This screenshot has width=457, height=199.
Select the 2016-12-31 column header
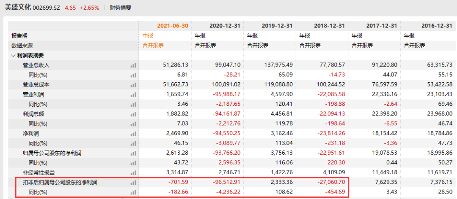434,26
